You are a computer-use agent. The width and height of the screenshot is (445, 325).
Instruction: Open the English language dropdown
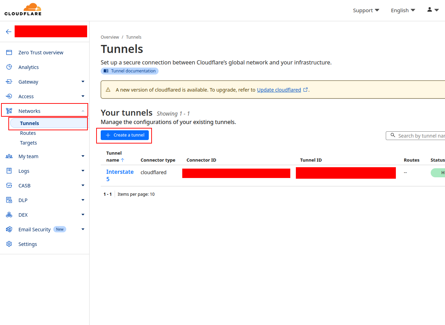403,10
